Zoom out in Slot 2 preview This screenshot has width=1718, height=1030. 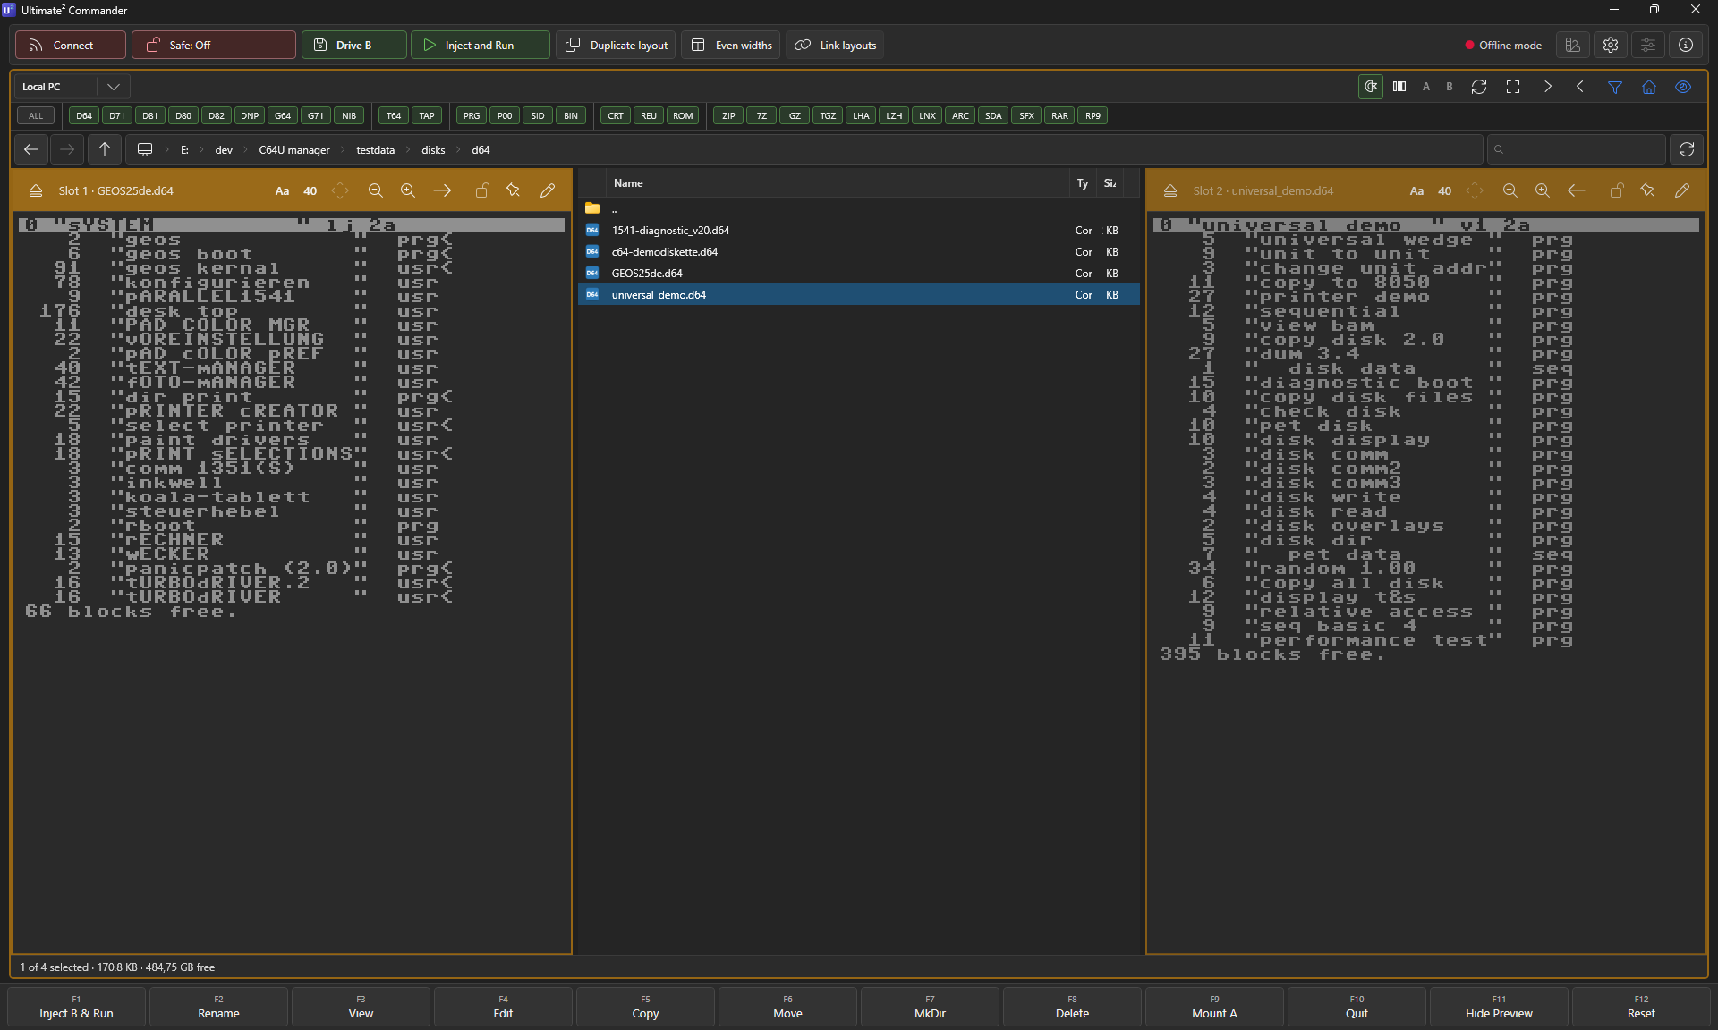pyautogui.click(x=1510, y=190)
